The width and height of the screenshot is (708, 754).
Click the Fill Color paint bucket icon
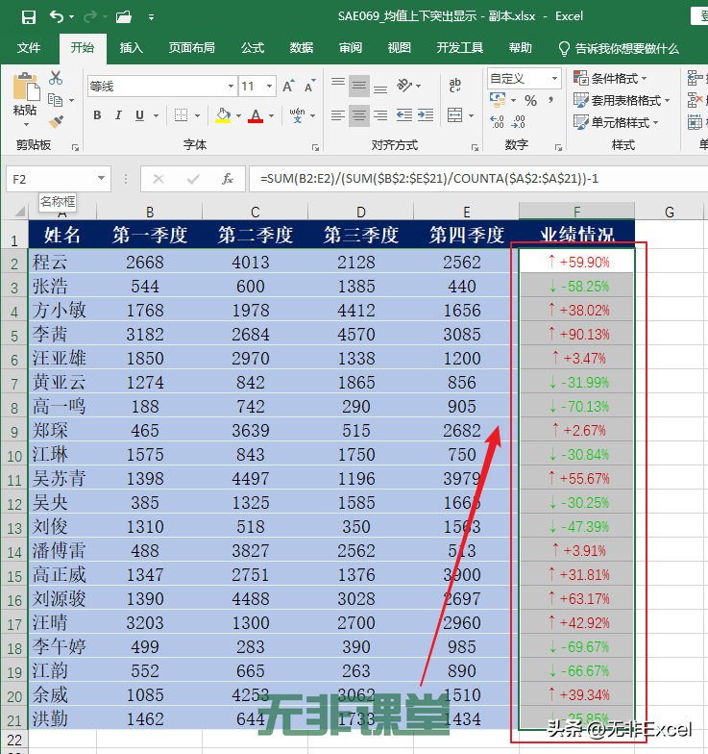pos(223,115)
